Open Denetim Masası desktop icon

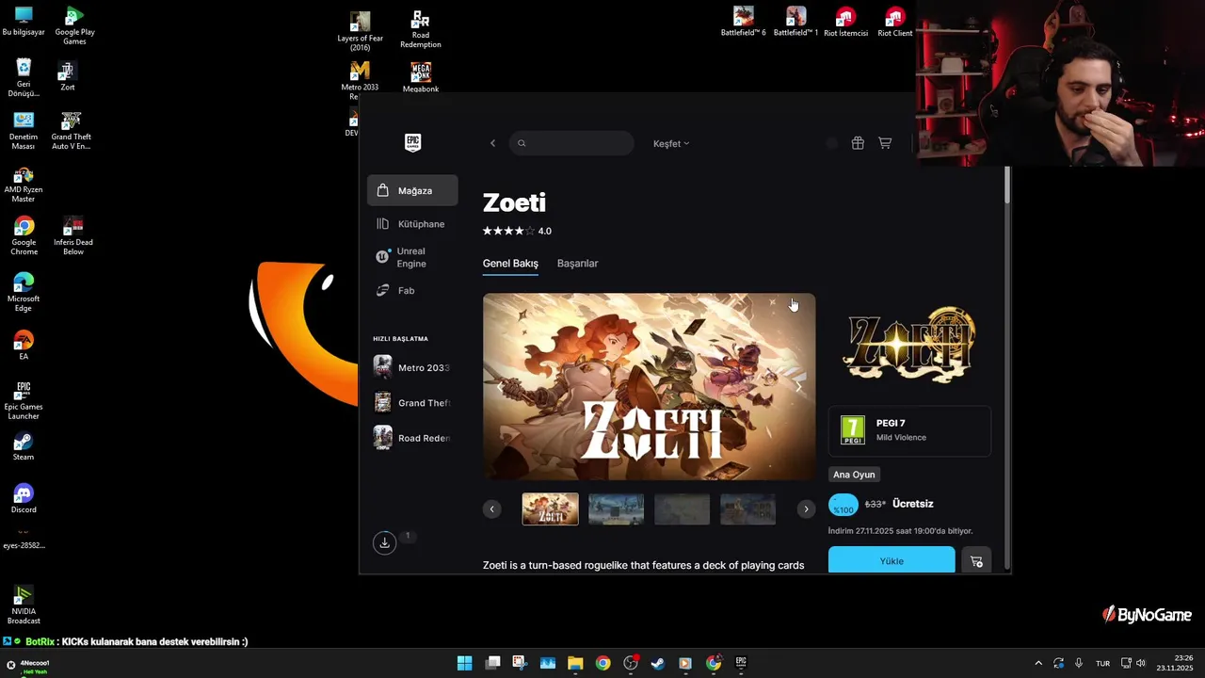24,131
